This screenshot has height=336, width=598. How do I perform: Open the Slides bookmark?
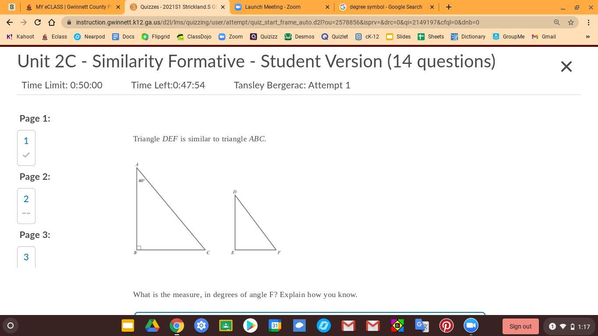(398, 37)
